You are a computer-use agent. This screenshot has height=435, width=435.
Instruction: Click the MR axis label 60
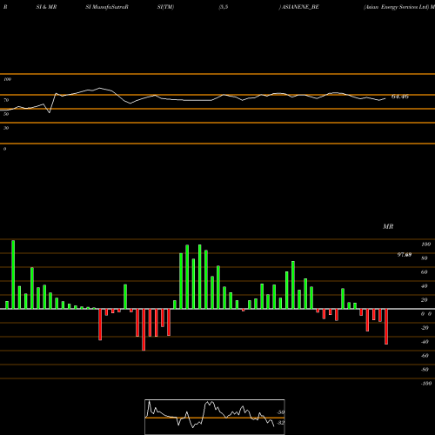point(424,272)
